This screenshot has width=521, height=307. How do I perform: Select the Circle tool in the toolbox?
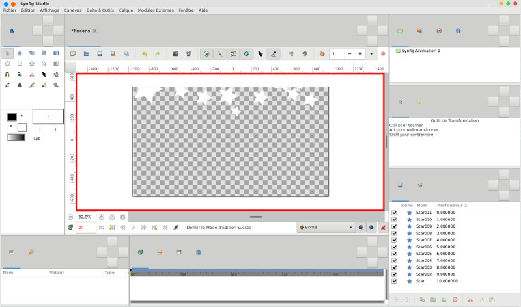(7, 64)
